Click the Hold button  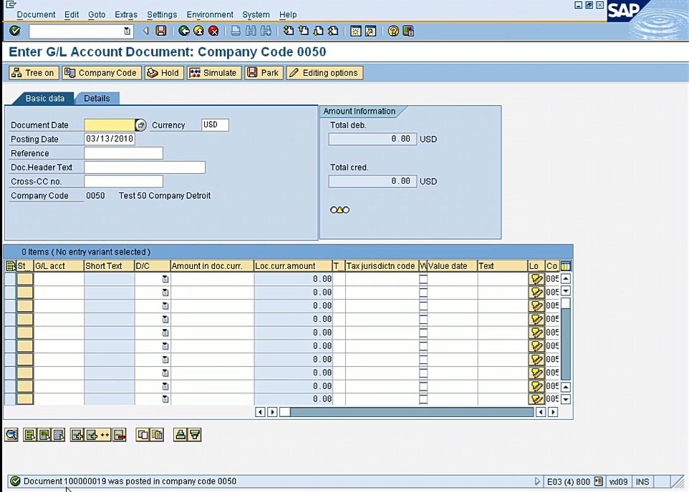coord(164,73)
